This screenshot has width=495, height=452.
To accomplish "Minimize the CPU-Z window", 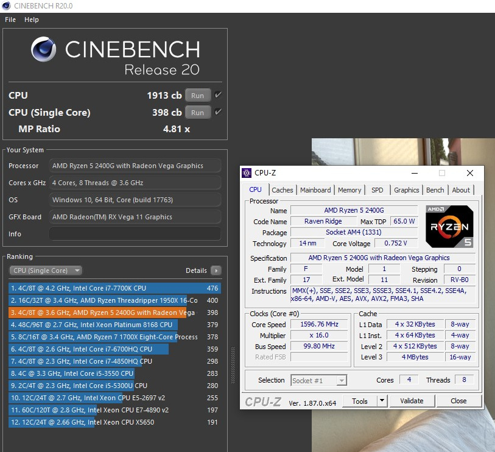I will [415, 173].
